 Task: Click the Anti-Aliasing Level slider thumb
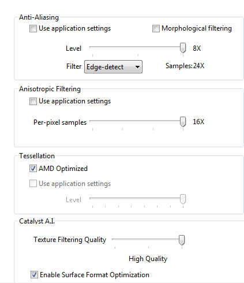(183, 48)
